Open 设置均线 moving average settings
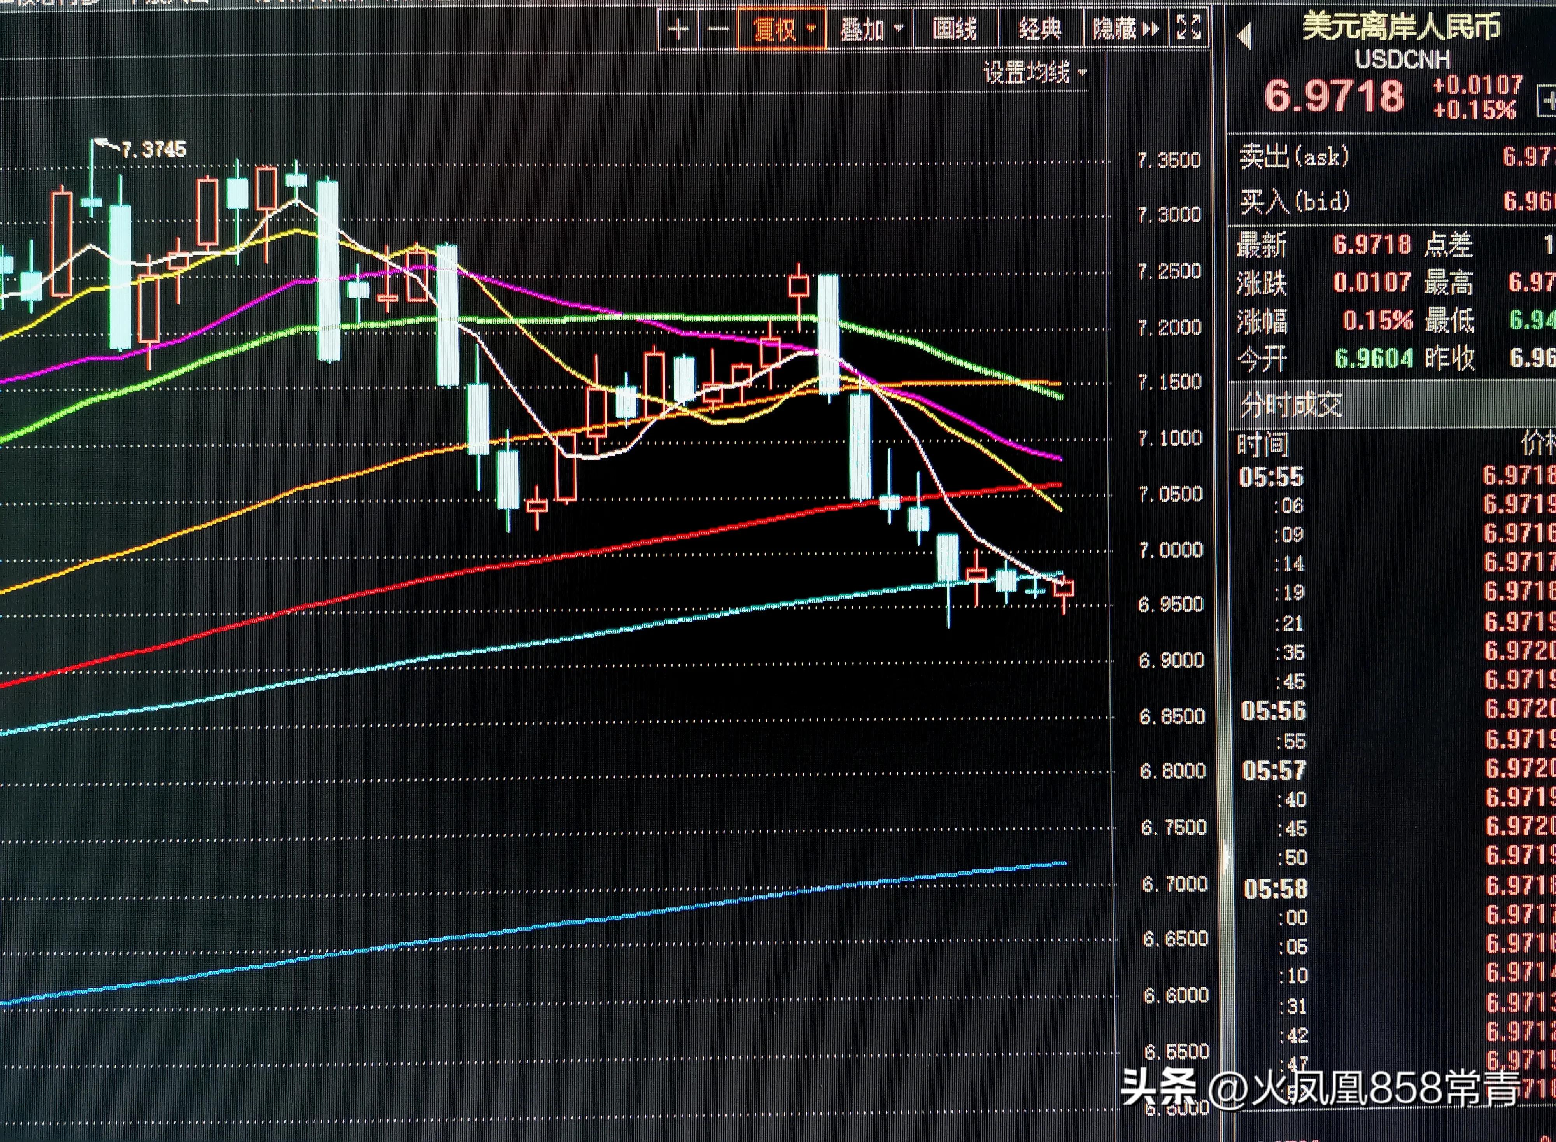The image size is (1556, 1142). (1035, 72)
